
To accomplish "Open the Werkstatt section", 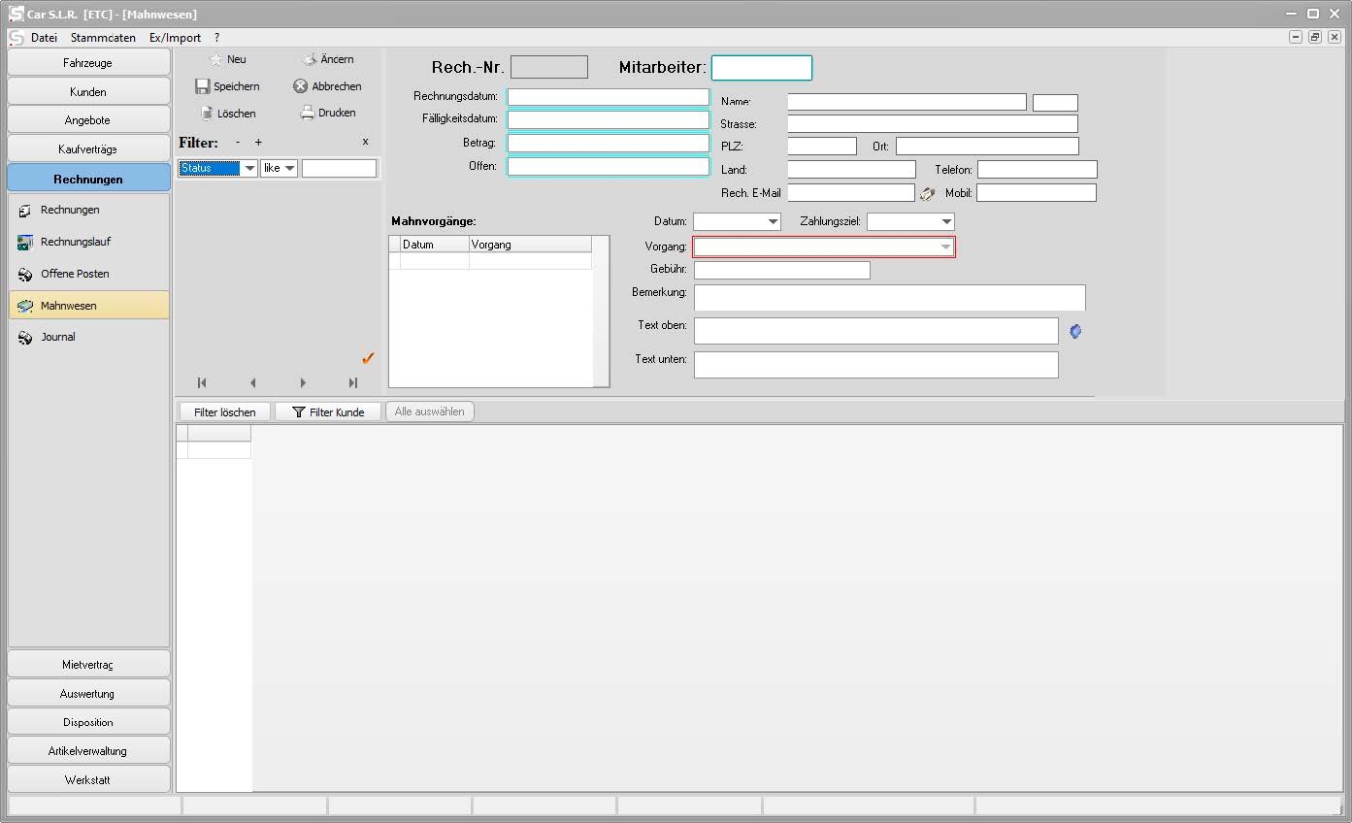I will (88, 779).
